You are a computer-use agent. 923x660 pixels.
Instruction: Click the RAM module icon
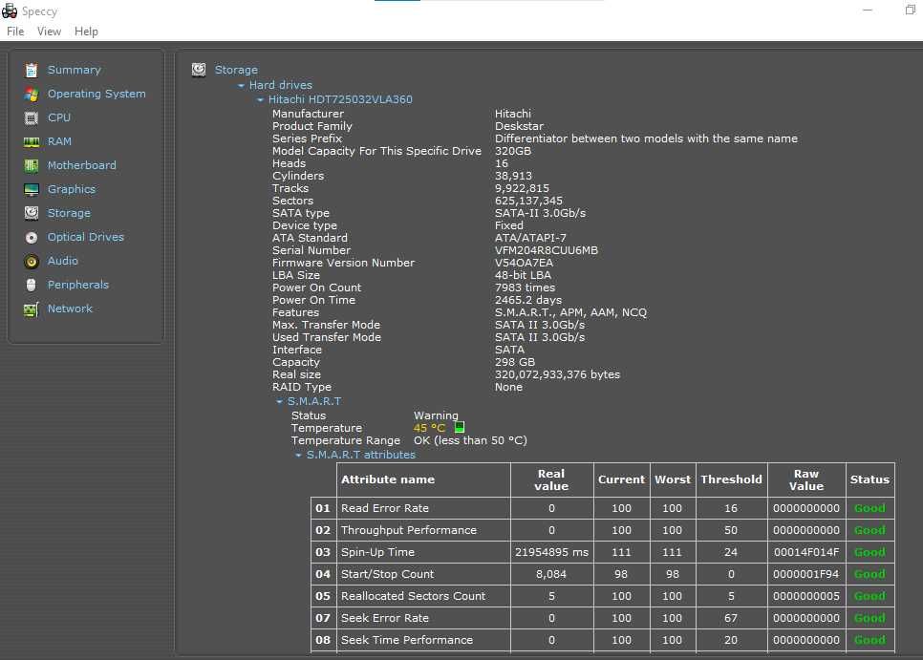click(32, 141)
